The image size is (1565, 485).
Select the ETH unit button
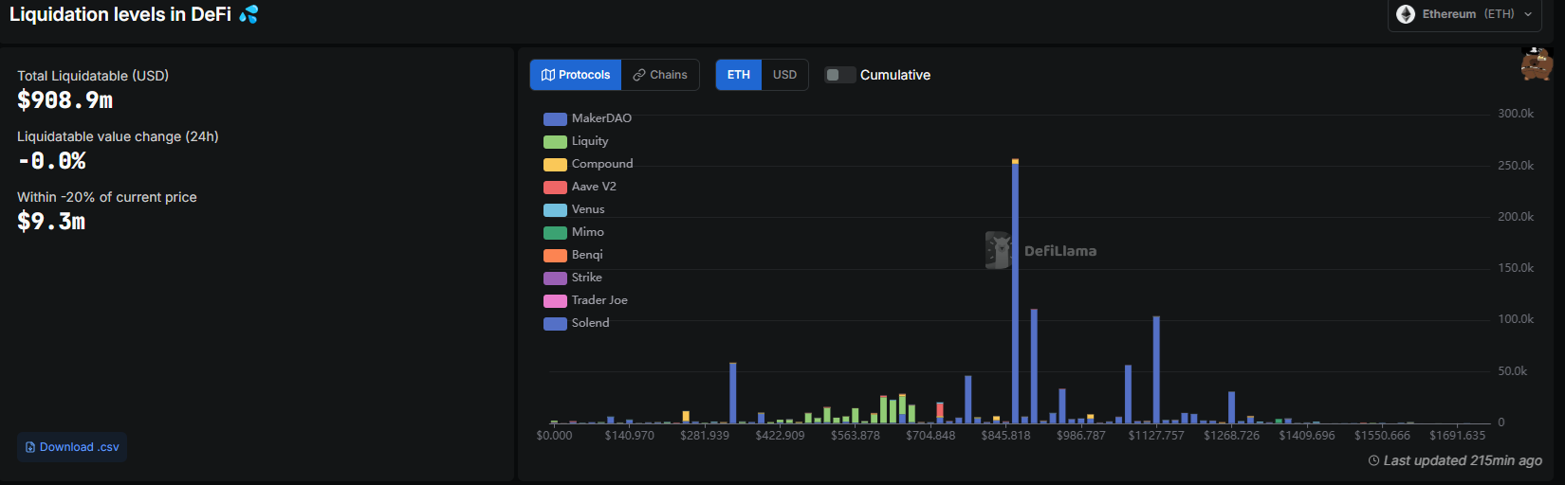click(739, 75)
